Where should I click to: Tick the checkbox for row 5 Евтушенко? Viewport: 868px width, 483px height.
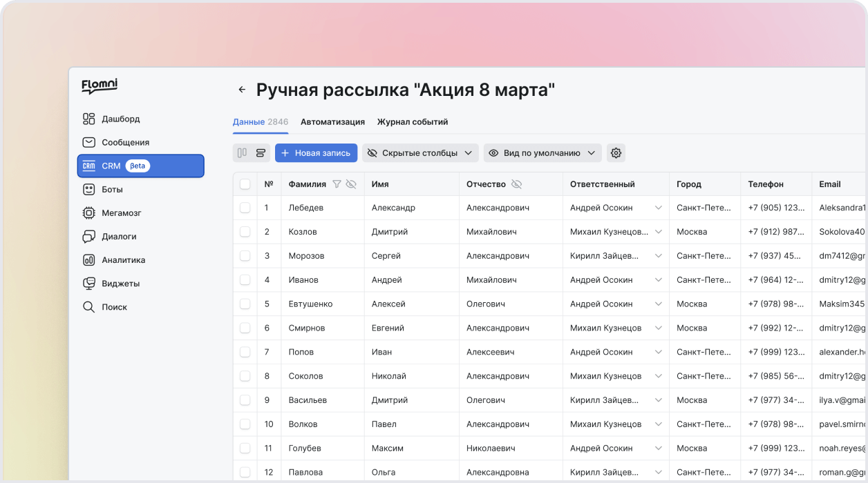coord(245,304)
